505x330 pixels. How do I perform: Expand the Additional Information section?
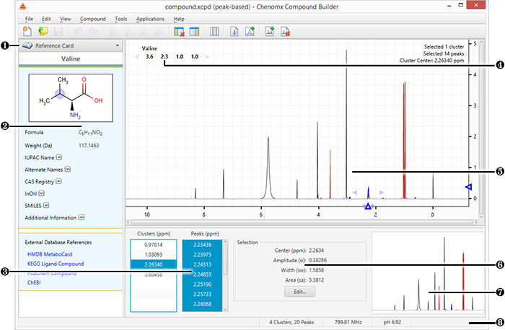click(82, 216)
